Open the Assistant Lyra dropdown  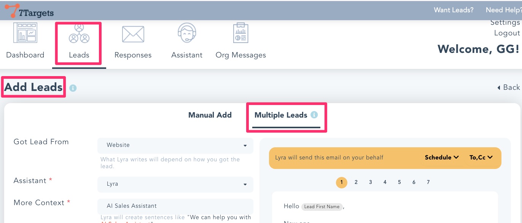pyautogui.click(x=175, y=184)
